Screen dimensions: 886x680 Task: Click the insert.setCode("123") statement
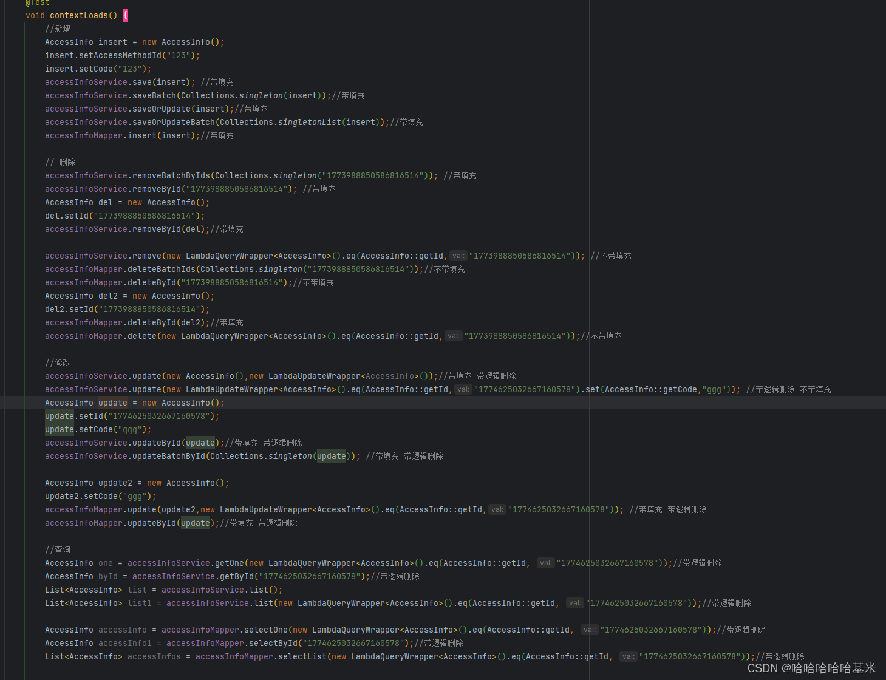98,69
